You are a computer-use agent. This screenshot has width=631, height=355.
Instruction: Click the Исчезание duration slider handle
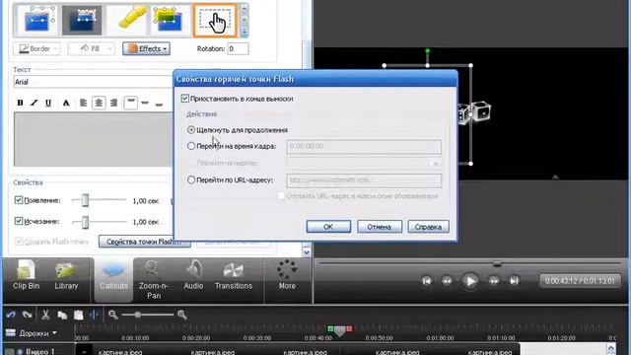(86, 222)
